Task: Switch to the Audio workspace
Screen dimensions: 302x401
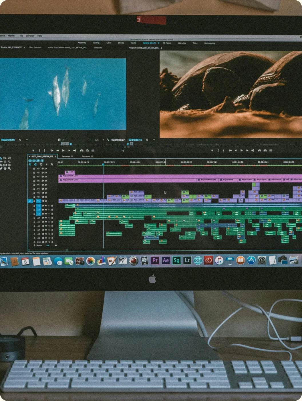Action: coord(134,43)
